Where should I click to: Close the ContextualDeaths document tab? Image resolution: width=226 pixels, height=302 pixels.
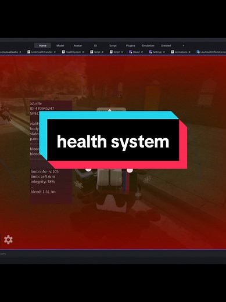[20, 52]
